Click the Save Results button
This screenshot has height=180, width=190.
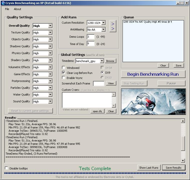pos(174,168)
